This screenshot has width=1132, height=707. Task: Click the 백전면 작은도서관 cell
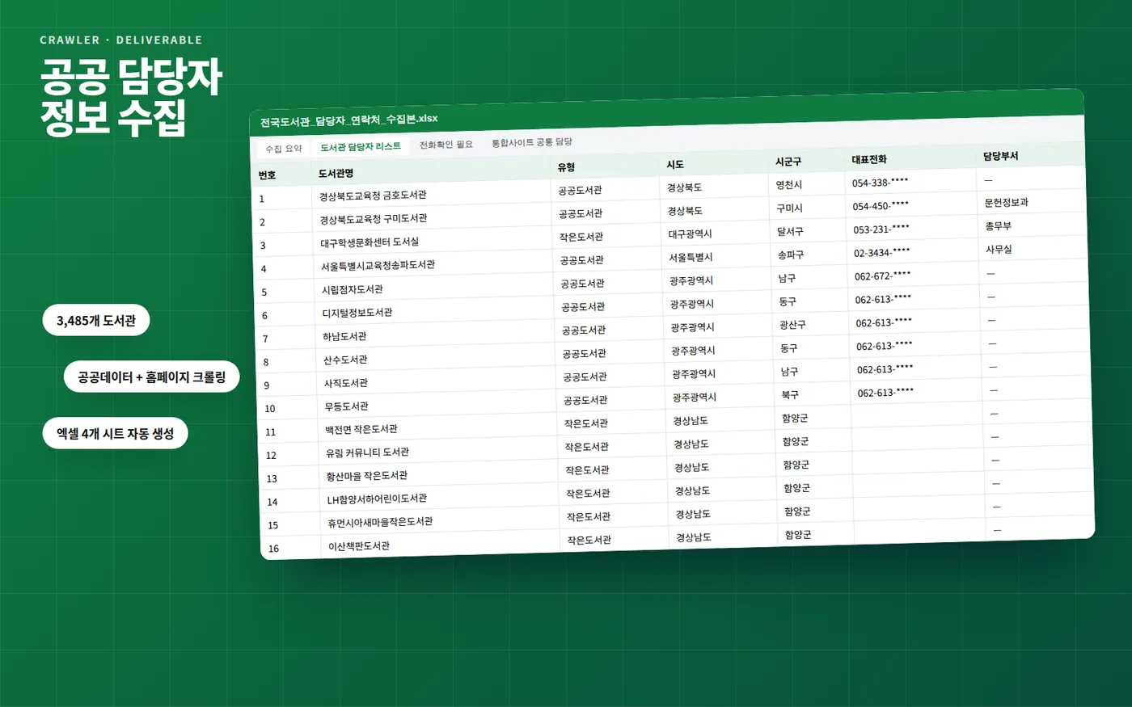(x=361, y=430)
